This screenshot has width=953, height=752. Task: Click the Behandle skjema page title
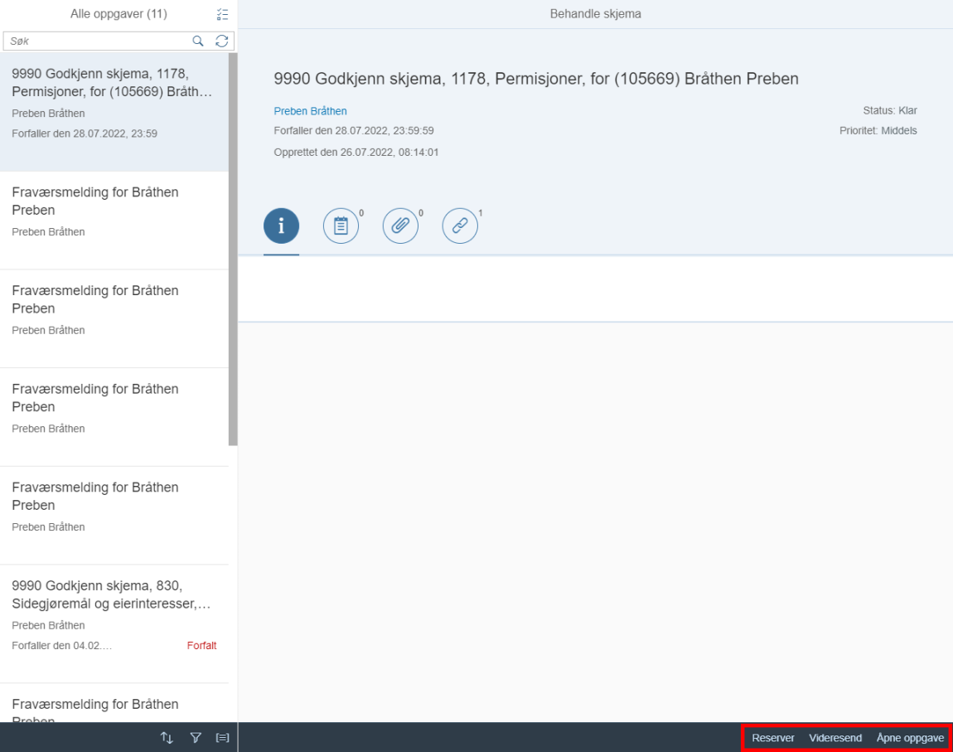pyautogui.click(x=596, y=14)
